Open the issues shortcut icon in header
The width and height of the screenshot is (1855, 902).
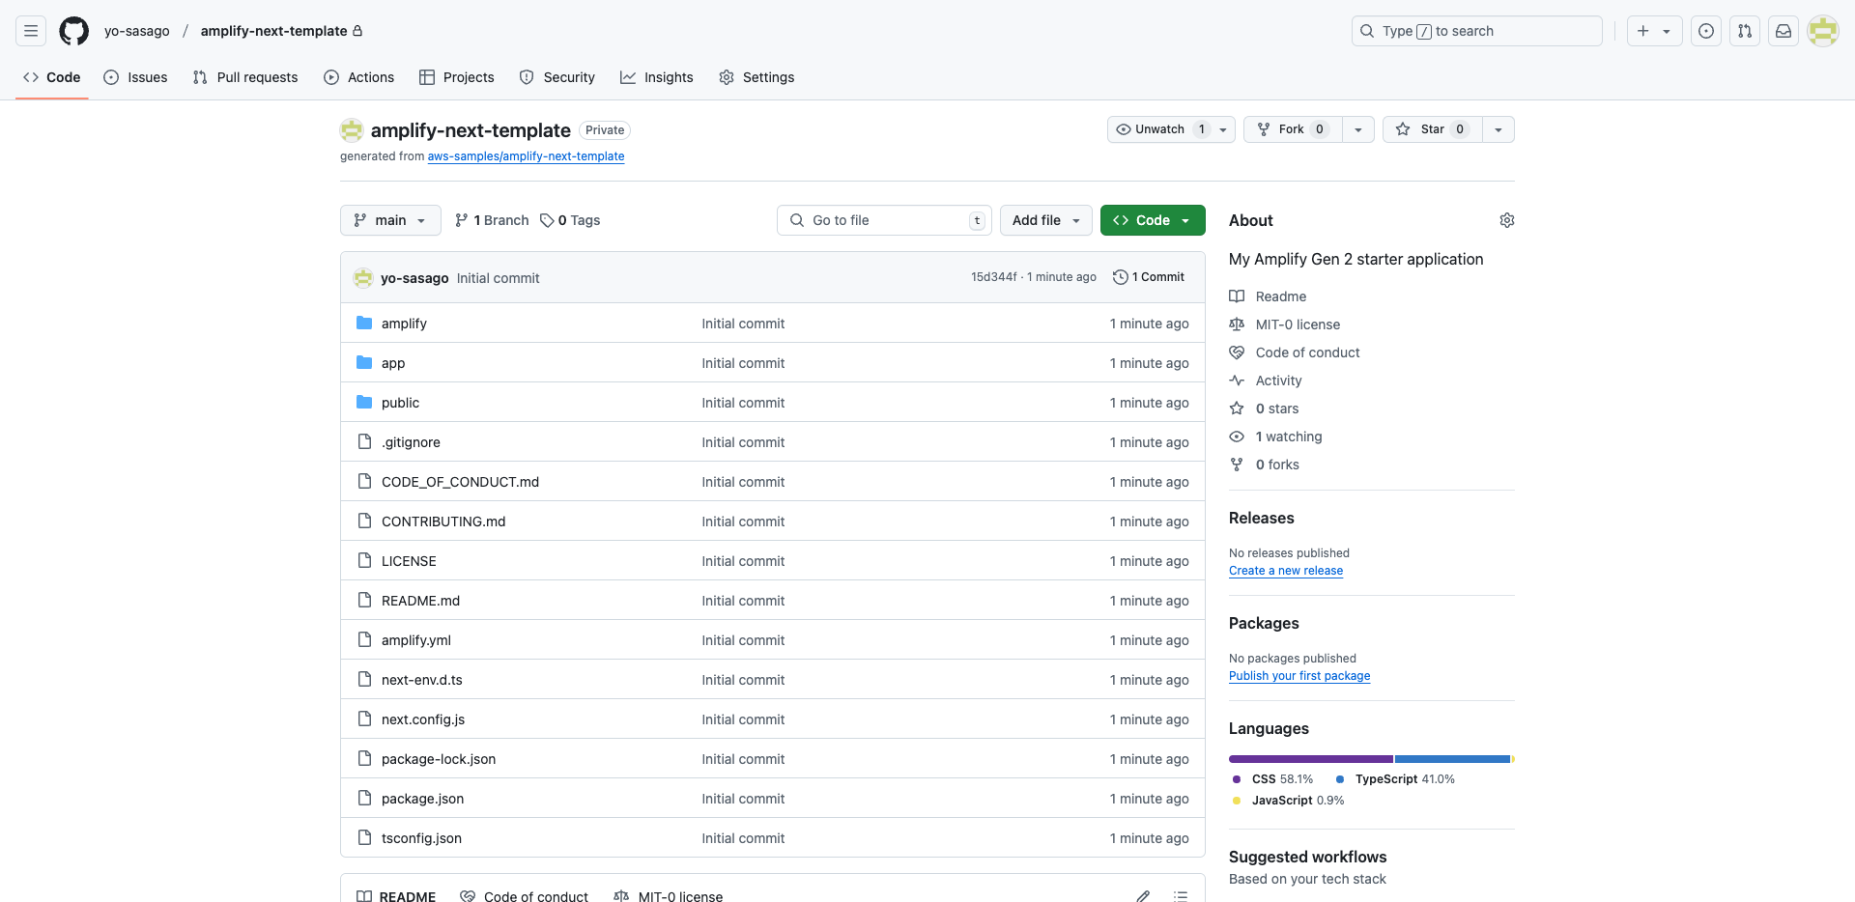pyautogui.click(x=1706, y=31)
